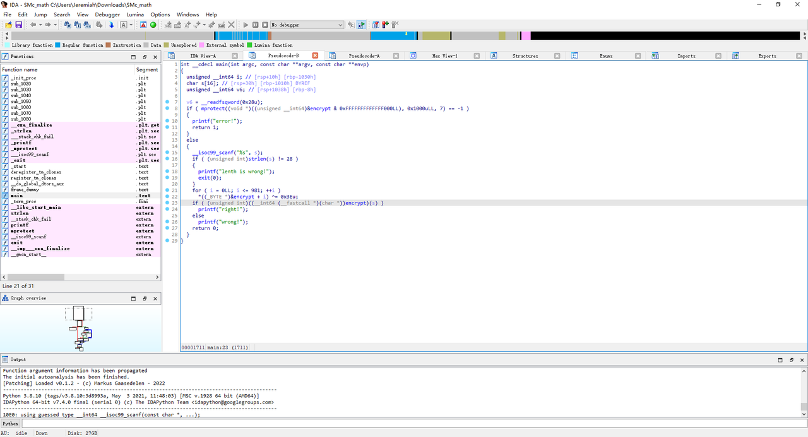This screenshot has width=808, height=437.
Task: Click the jump back arrow icon
Action: pos(33,25)
